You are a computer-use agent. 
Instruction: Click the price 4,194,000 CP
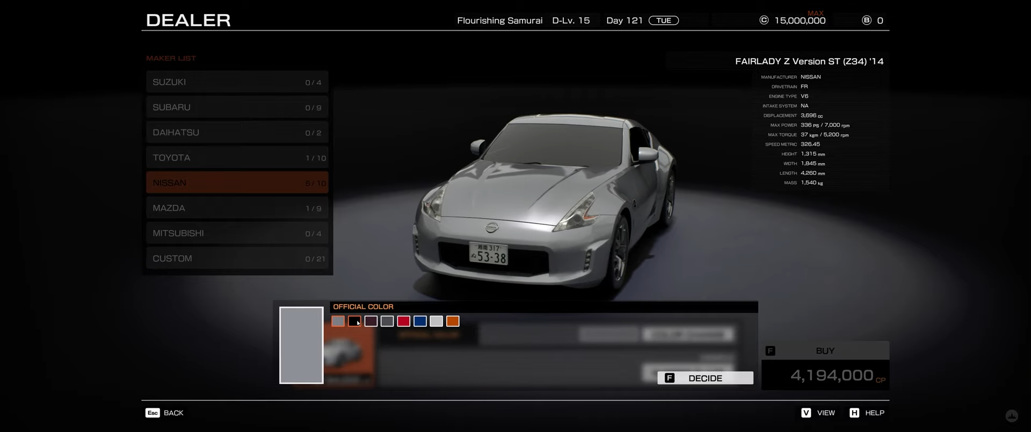(x=838, y=375)
